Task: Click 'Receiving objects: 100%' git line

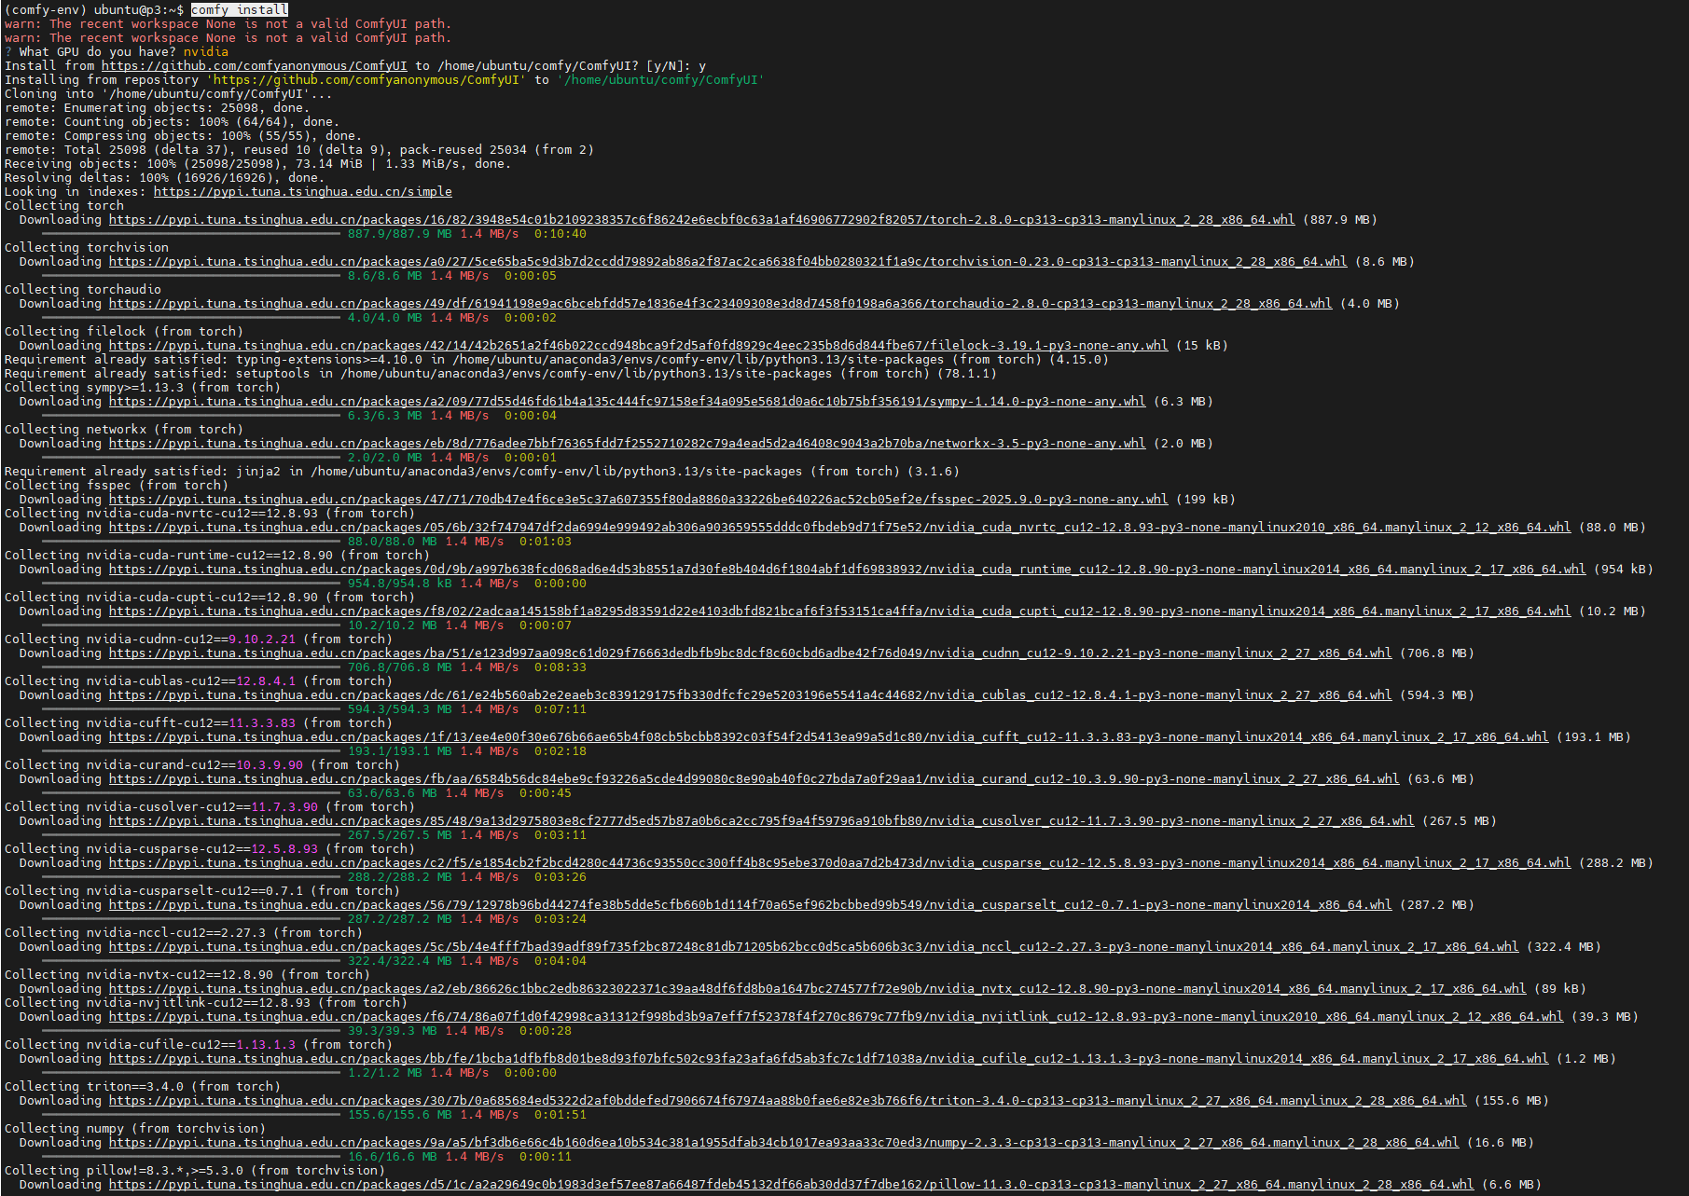Action: [x=258, y=164]
